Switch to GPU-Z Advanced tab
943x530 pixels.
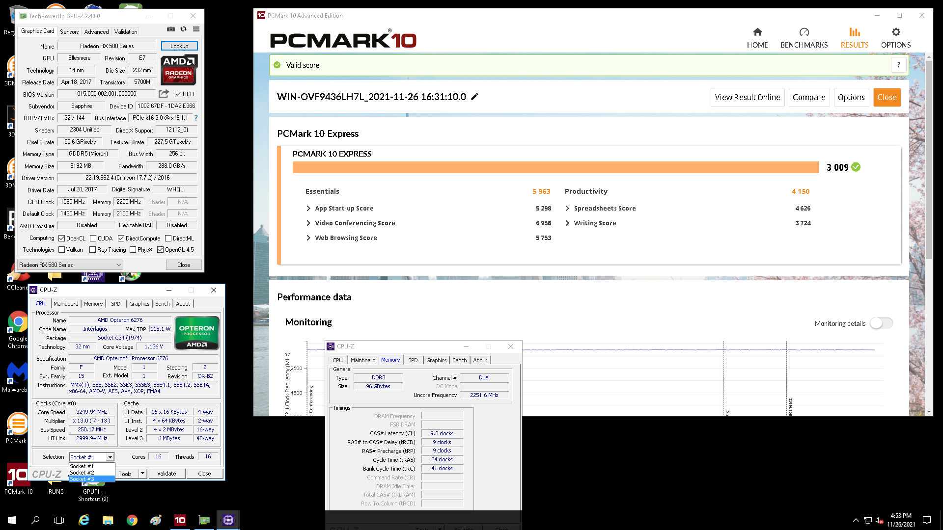tap(96, 31)
